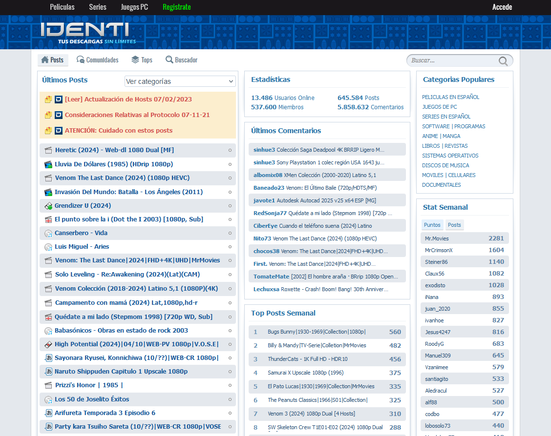Click the icon beside Grendizer U (2024)
The width and height of the screenshot is (551, 436).
click(48, 206)
